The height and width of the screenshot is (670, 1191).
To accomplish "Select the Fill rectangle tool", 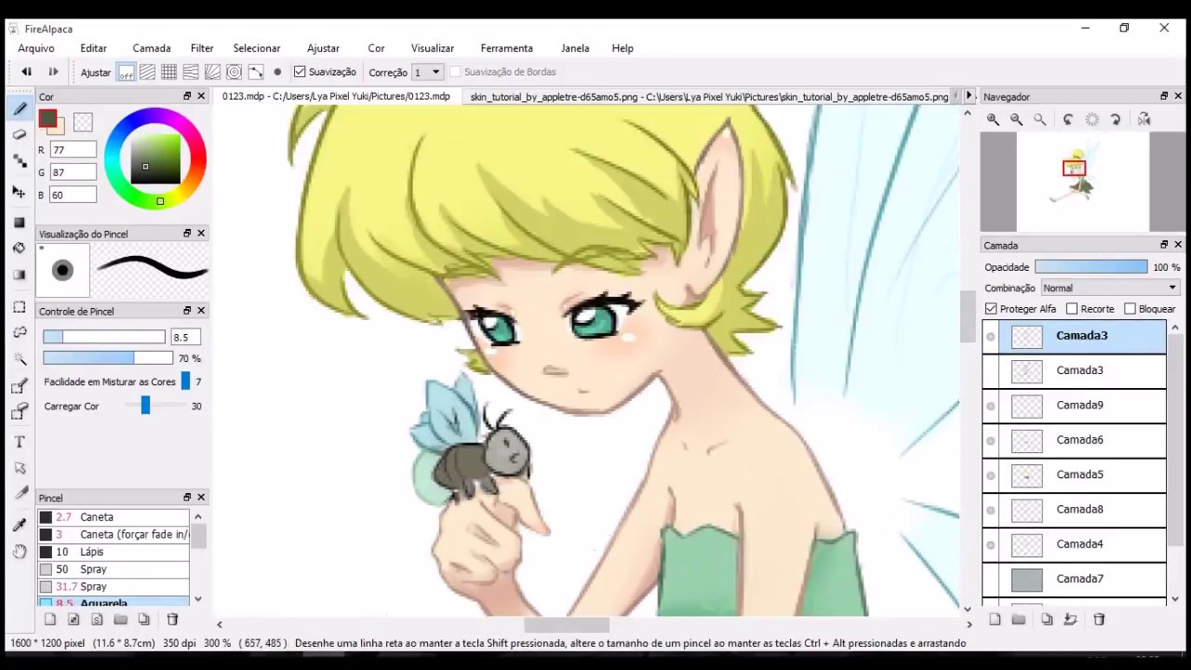I will coord(20,221).
